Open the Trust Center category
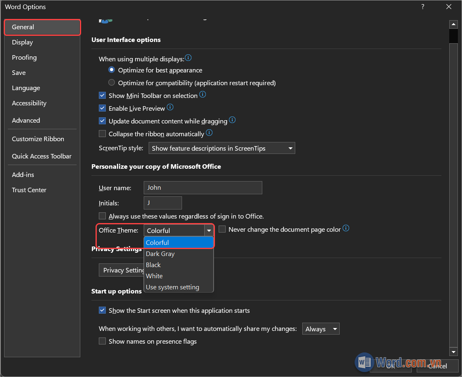This screenshot has height=377, width=462. tap(42, 190)
